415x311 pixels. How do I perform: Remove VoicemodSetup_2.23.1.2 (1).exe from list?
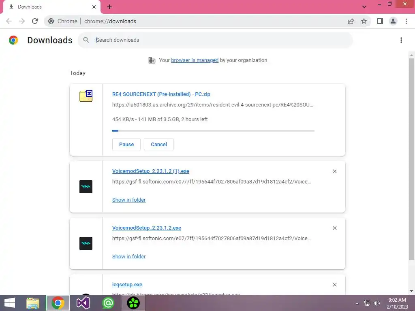coord(335,171)
